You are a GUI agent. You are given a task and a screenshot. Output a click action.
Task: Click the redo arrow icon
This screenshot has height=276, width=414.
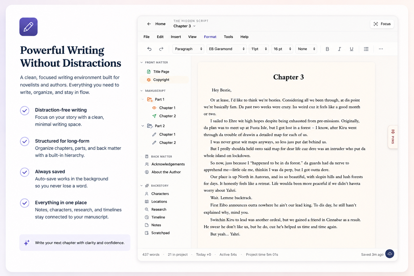click(x=161, y=49)
